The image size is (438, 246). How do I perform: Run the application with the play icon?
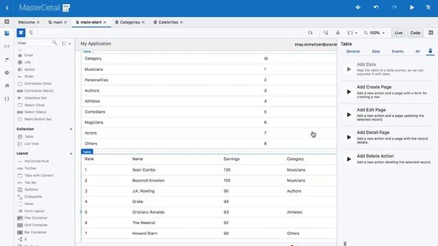[x=412, y=8]
